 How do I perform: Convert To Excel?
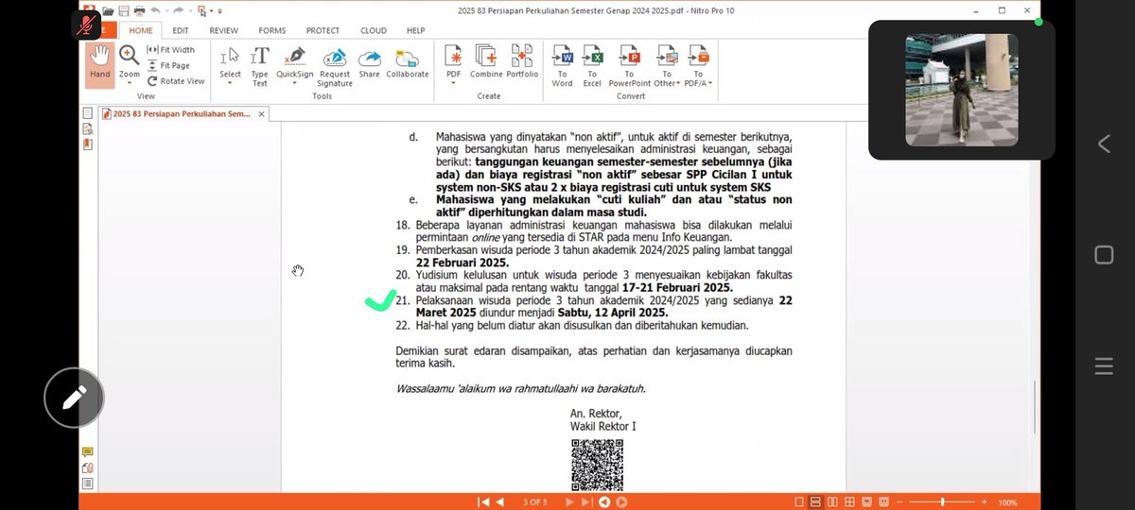[x=592, y=65]
